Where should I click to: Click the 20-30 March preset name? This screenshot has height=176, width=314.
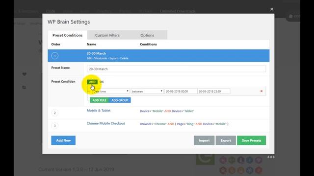(96, 53)
